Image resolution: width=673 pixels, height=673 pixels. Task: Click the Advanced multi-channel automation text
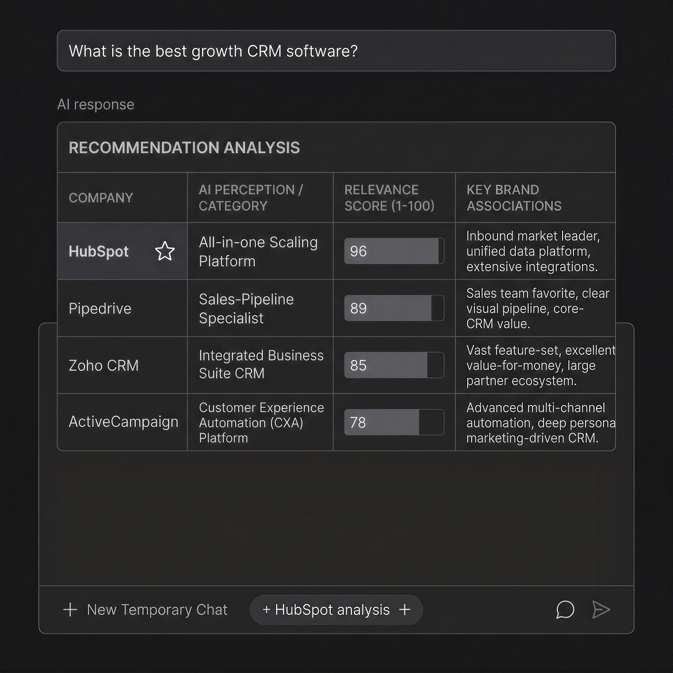click(541, 422)
